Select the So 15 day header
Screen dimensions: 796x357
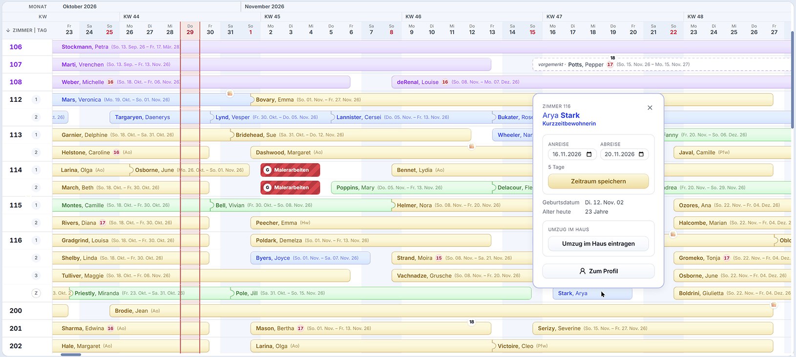coord(532,29)
